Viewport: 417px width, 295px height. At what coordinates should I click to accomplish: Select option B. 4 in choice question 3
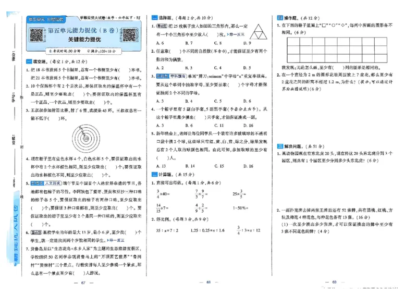click(x=189, y=101)
